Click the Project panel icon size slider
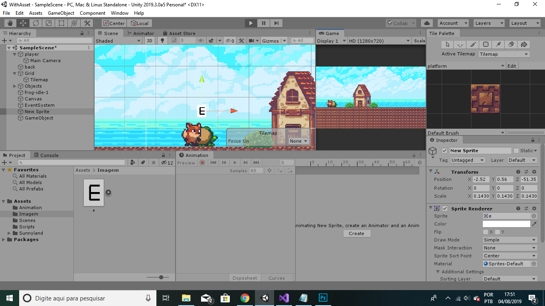Viewport: 545px width, 306px height. coord(158,277)
